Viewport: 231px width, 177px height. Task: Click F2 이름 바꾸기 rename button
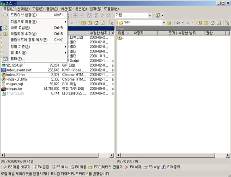(x=17, y=167)
